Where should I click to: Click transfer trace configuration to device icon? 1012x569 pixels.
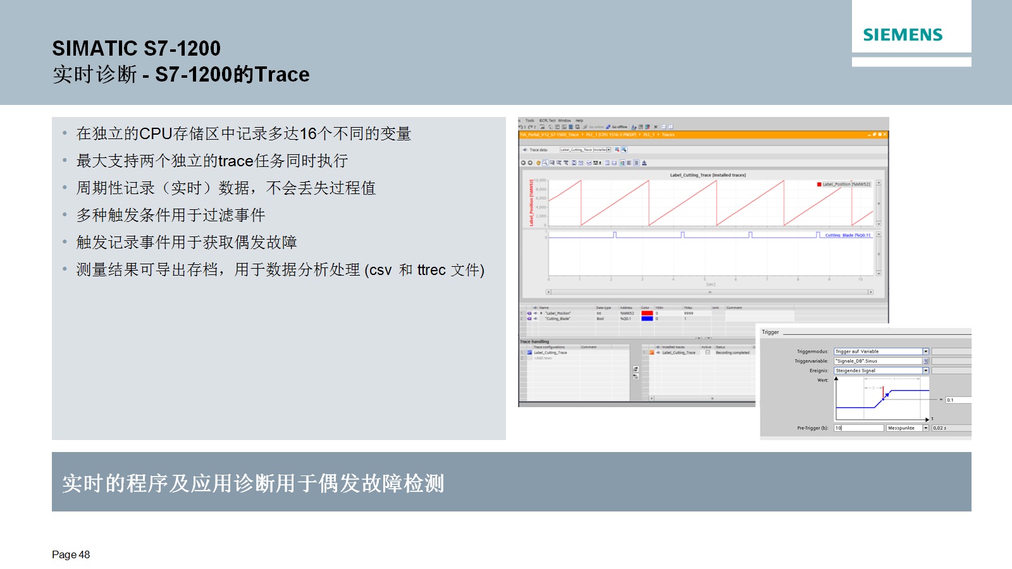636,369
